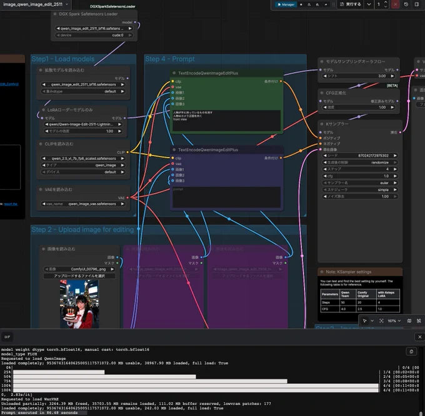
Task: Toggle the minimap icon in canvas toolbar
Action: coord(409,320)
